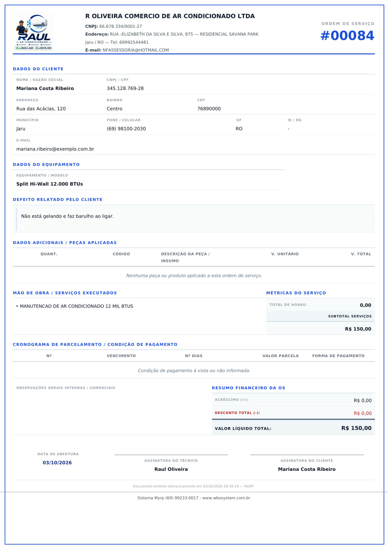Click client e-mail 'mariana.ribeiro@exemplo.com.br'

[x=55, y=149]
